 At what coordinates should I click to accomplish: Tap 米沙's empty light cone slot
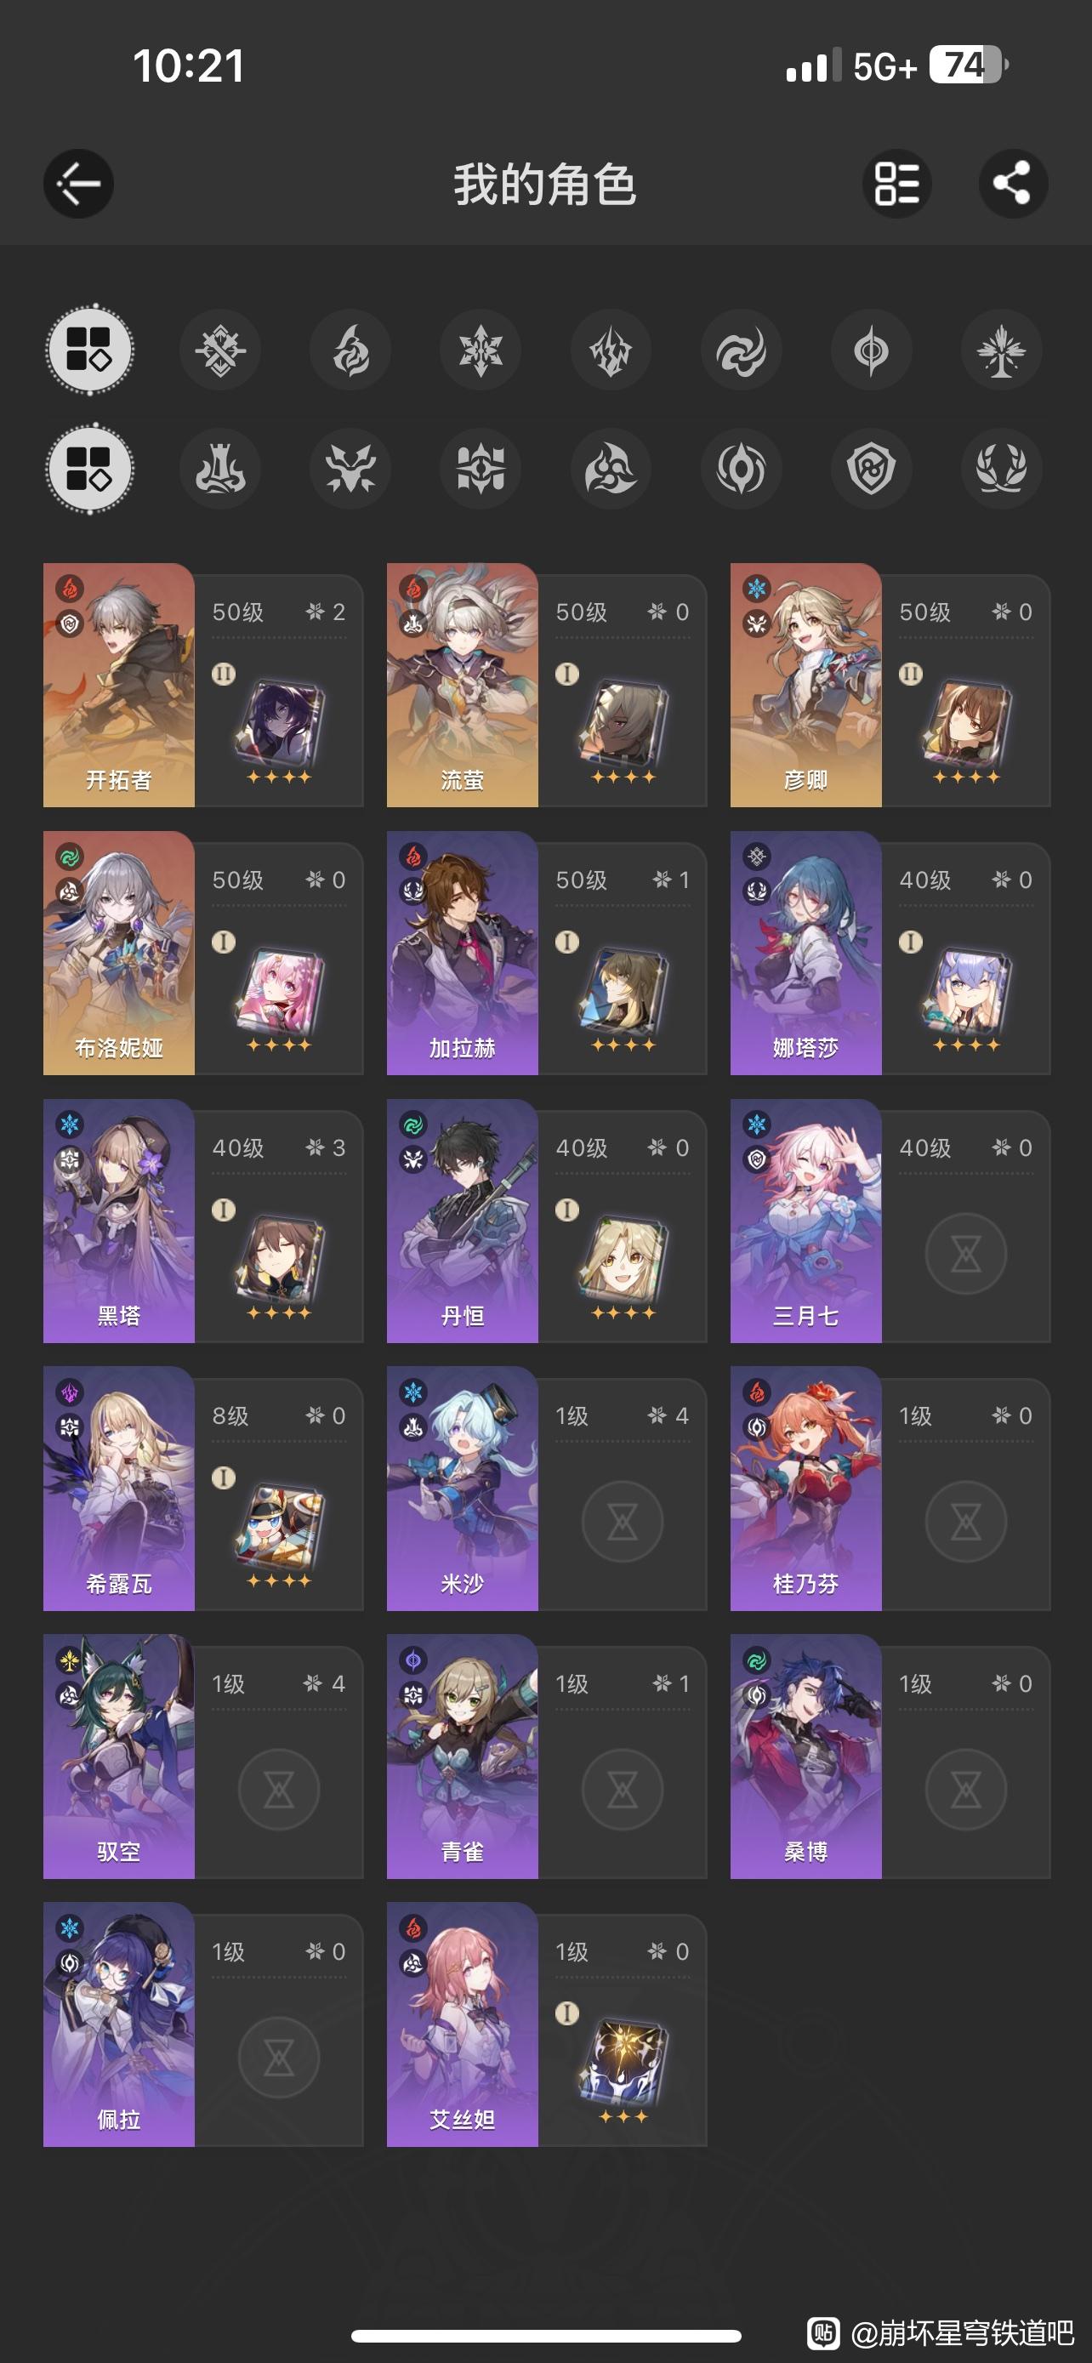(623, 1522)
